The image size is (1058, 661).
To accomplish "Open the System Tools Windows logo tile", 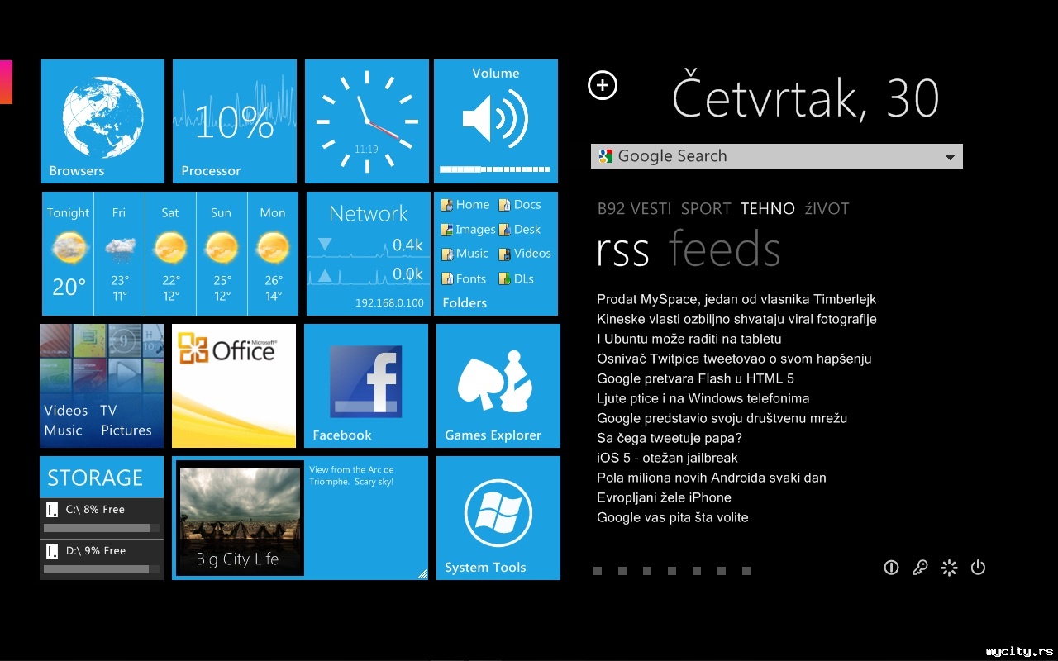I will 498,518.
